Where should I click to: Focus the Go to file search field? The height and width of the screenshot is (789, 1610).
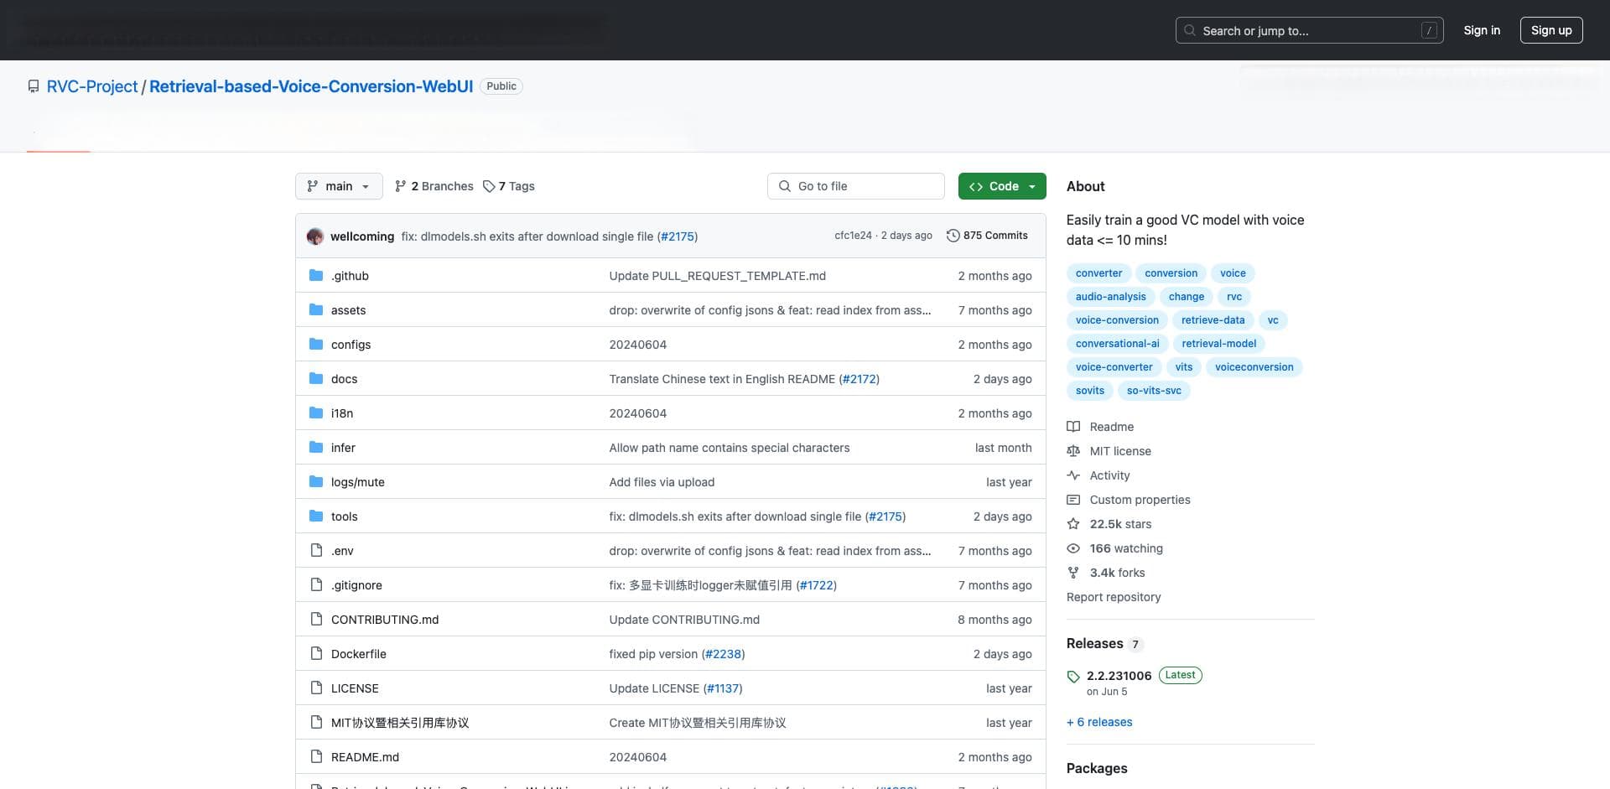coord(856,186)
